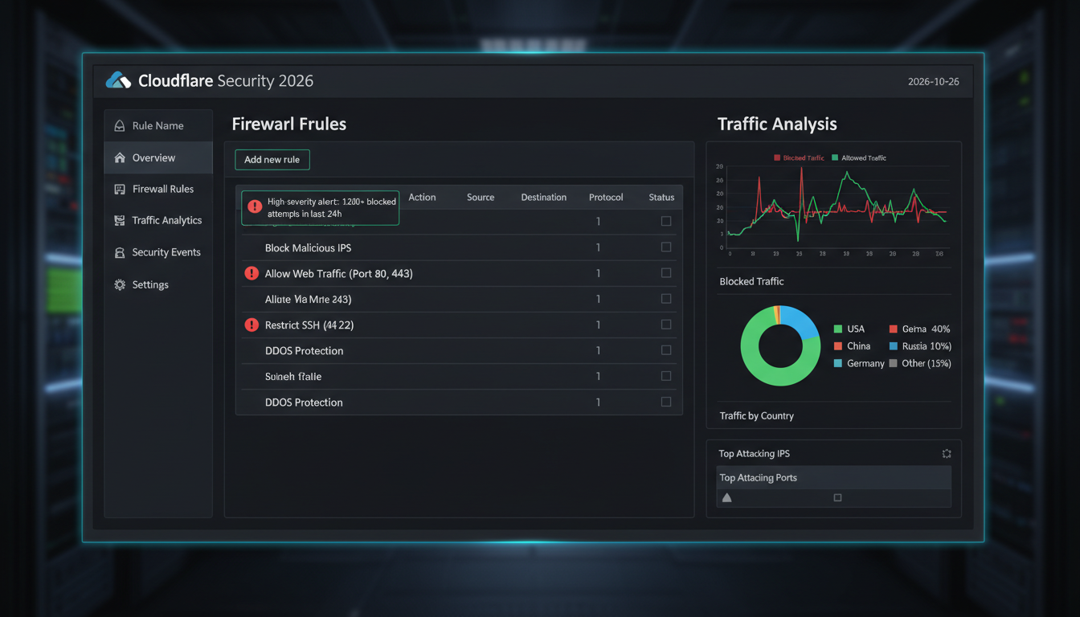Click the Source column header
This screenshot has width=1080, height=617.
[x=481, y=197]
